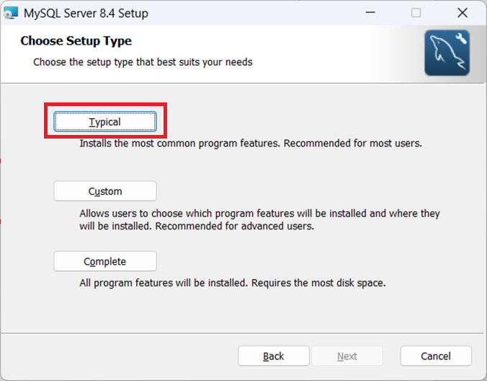
Task: Click the wrench symbol on the MySQL logo
Action: click(x=460, y=40)
